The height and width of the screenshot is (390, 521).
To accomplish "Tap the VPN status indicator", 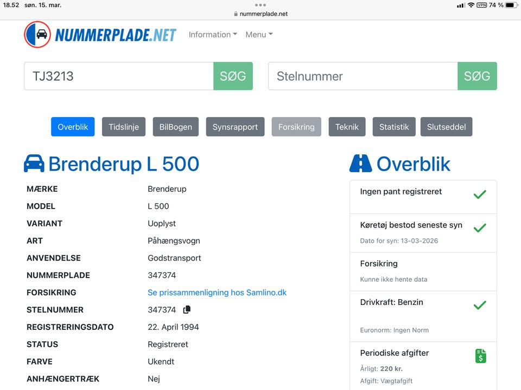I will pos(481,5).
